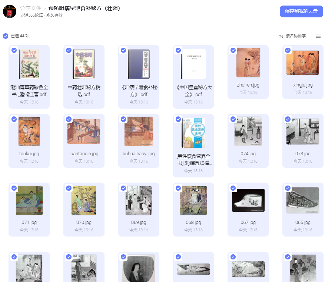Image resolution: width=325 pixels, height=282 pixels.
Task: Click the 赤道365论坛 avatar logo
Action: click(x=10, y=11)
